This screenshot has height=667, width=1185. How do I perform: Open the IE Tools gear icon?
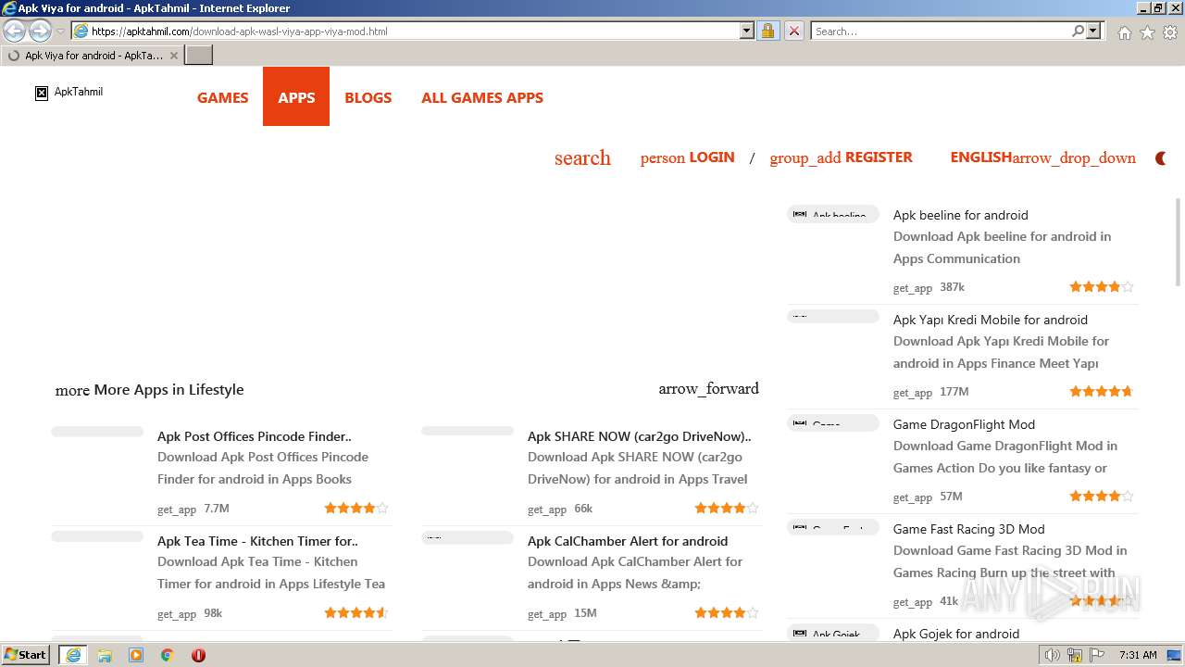tap(1170, 32)
